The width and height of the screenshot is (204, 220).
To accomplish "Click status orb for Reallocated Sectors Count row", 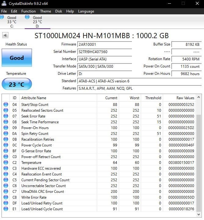I will [6, 110].
